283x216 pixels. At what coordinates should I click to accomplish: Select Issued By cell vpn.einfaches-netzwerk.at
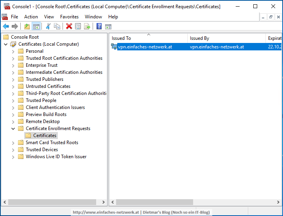217,47
